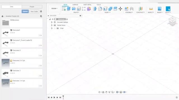Viewport: 179px width, 100px height.
Task: Select the Shell tool
Action: pos(105,9)
